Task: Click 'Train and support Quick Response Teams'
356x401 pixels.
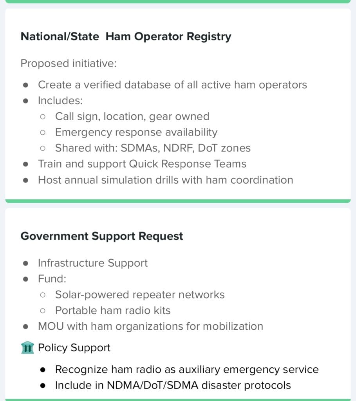Action: (x=142, y=164)
